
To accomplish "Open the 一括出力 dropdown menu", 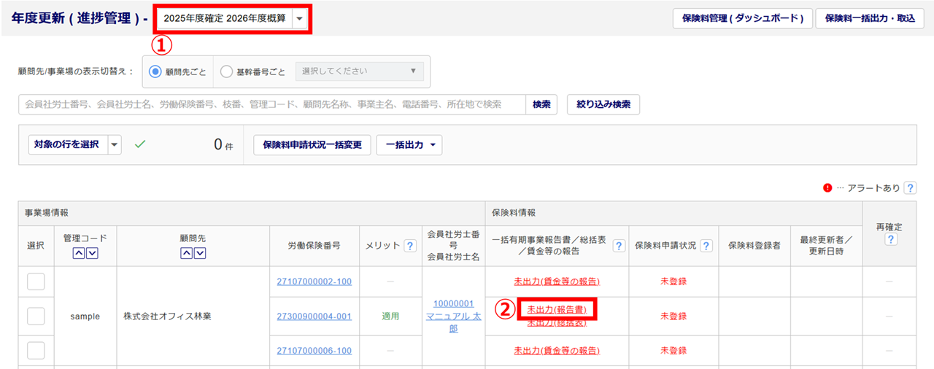I will point(409,145).
